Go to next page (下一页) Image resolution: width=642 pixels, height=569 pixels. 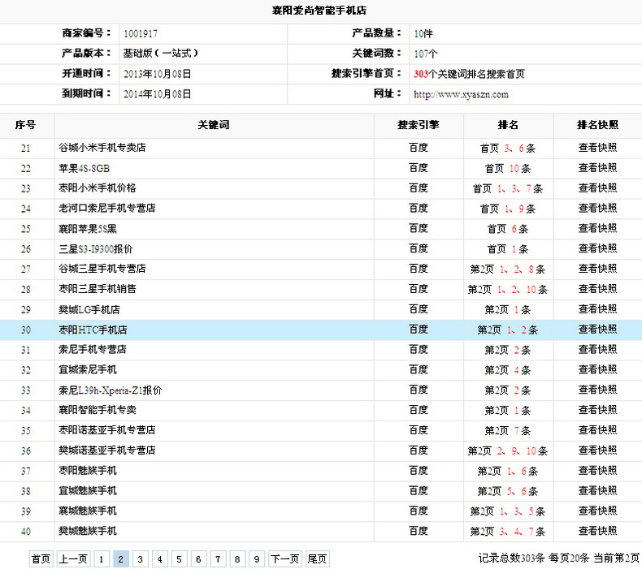click(285, 558)
